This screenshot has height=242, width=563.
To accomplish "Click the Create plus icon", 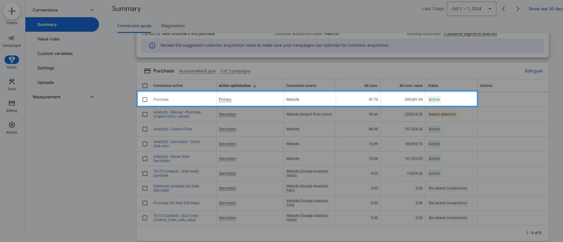I will [12, 11].
